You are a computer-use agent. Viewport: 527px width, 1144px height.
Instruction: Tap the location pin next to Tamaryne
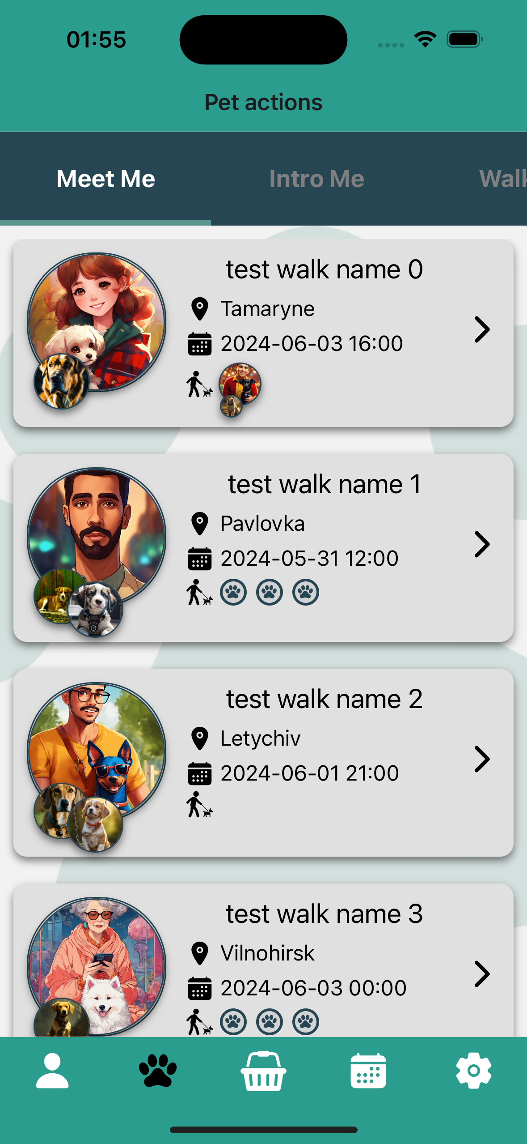pyautogui.click(x=200, y=309)
